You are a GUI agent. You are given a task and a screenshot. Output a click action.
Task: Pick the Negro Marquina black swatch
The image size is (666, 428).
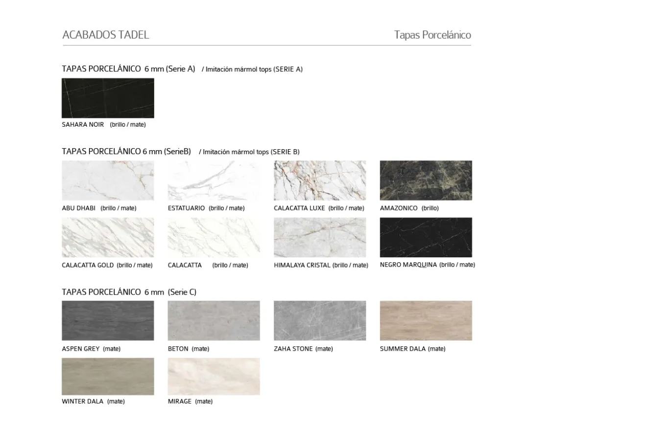[426, 237]
